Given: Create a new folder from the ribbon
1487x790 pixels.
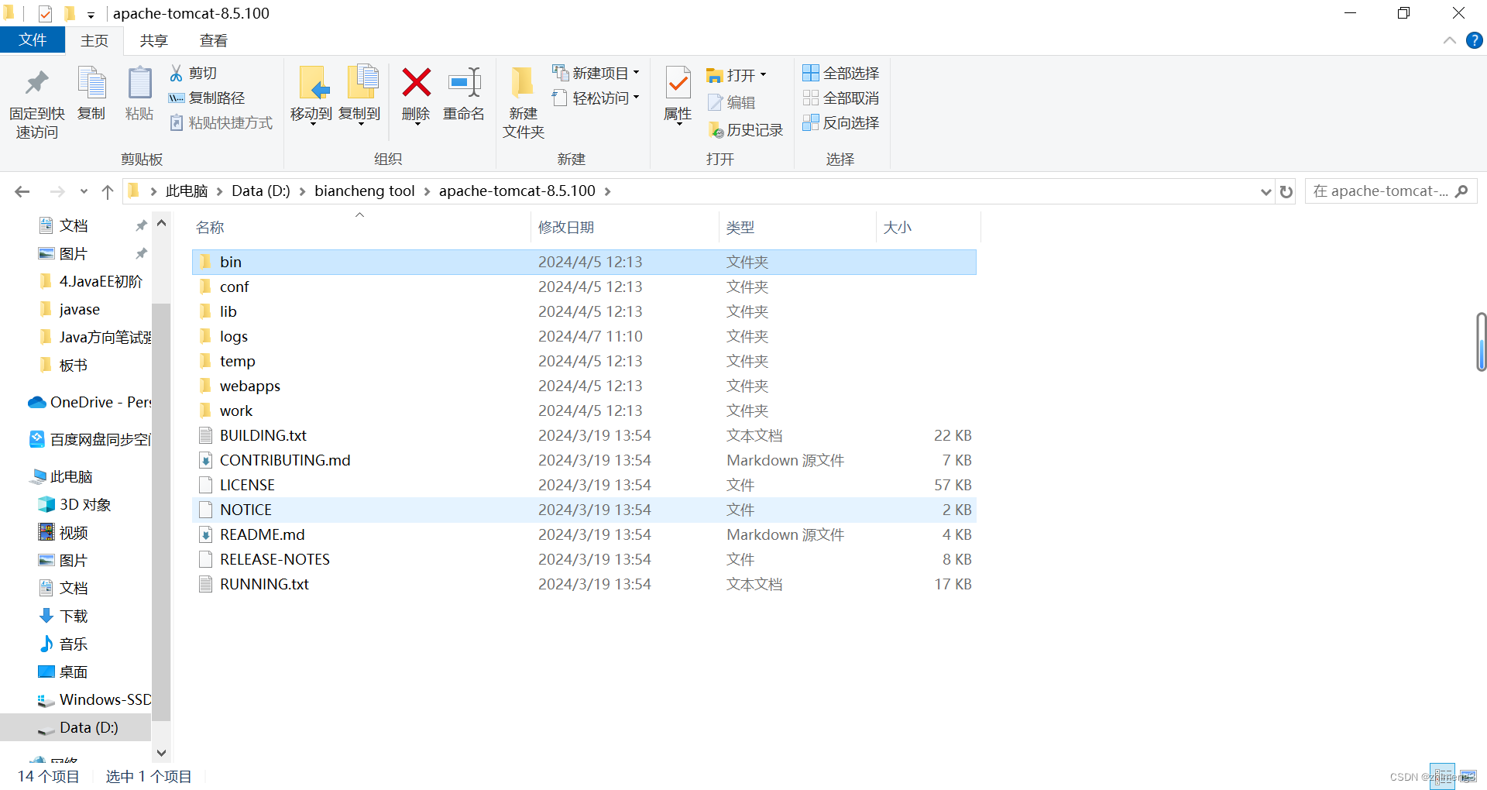Looking at the screenshot, I should (524, 103).
